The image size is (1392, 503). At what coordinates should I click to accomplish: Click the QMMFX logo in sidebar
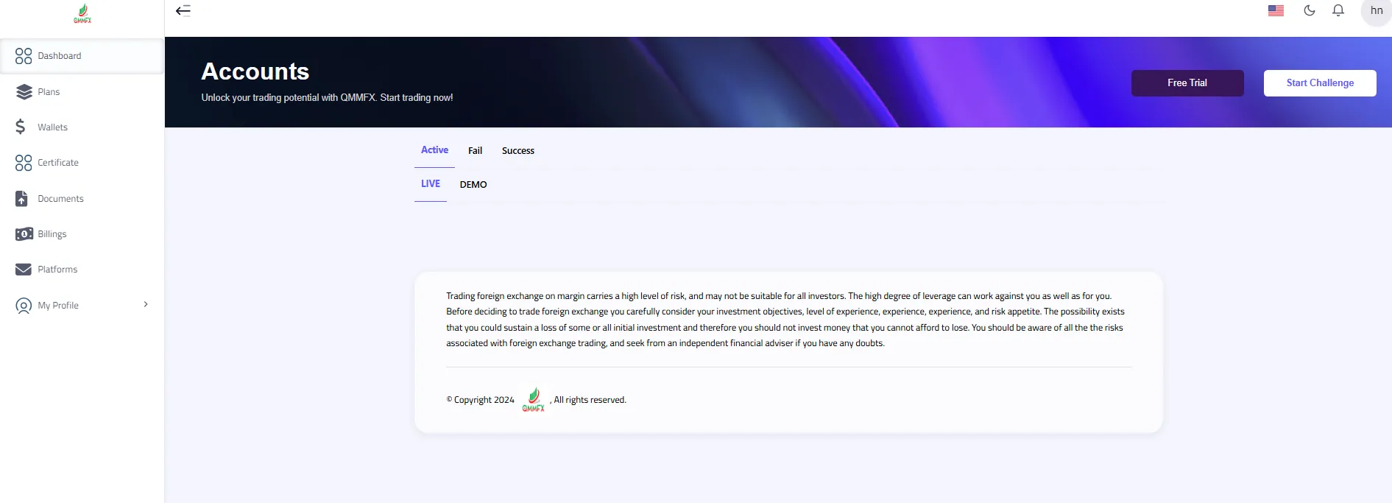point(82,14)
